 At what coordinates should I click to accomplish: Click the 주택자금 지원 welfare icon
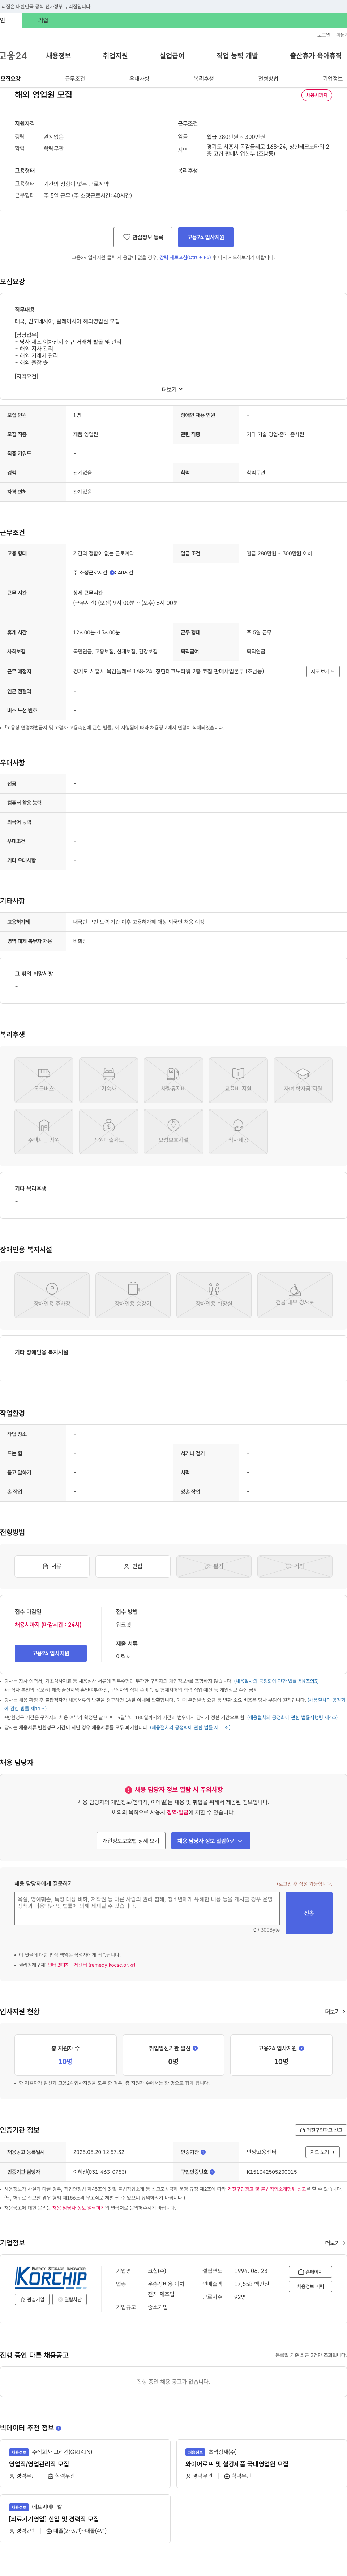pyautogui.click(x=44, y=1132)
